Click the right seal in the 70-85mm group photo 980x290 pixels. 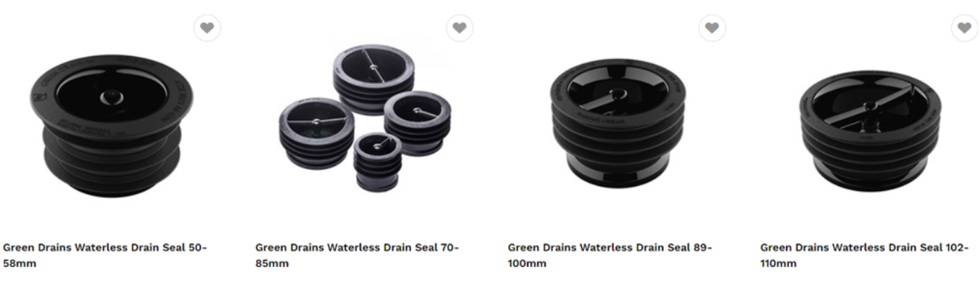pos(417,121)
